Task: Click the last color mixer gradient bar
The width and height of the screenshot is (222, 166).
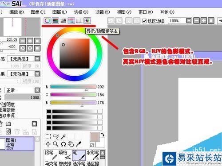Action: coord(75,128)
